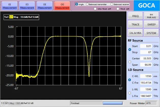Select the C-band LD source radio
Image resolution: width=160 pixels, height=107 pixels.
[x=130, y=80]
